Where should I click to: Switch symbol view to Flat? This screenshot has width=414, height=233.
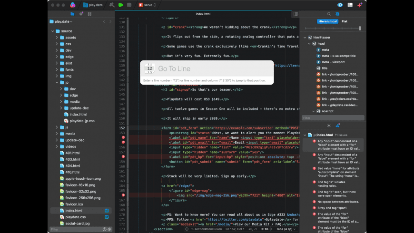tap(345, 21)
